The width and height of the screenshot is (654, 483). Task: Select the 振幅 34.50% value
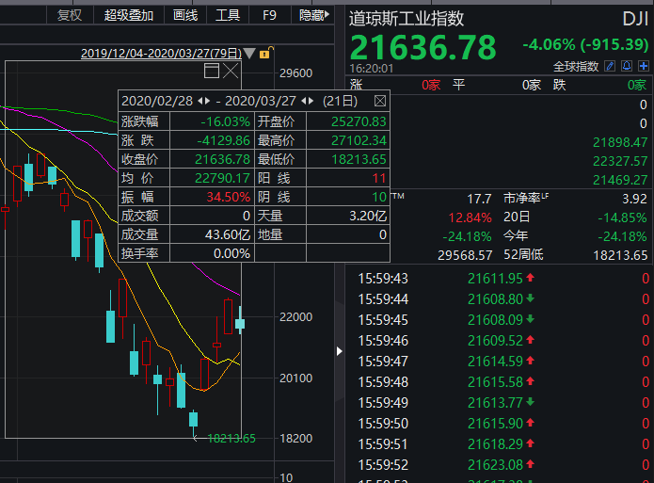pyautogui.click(x=228, y=197)
